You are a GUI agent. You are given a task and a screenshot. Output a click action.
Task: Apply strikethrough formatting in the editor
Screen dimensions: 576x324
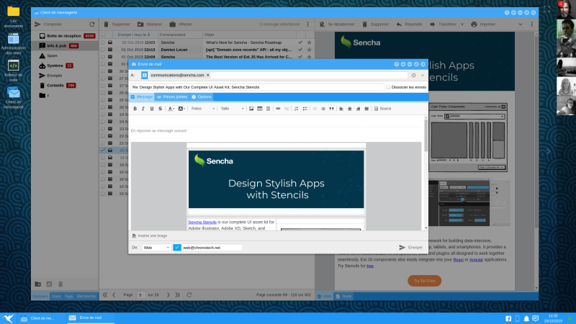coord(160,109)
